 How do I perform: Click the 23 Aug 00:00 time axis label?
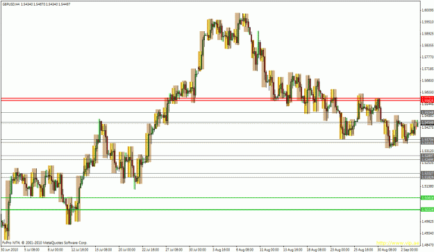(339, 250)
